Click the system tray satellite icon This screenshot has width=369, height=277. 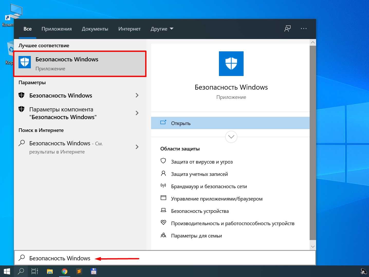pos(364,271)
